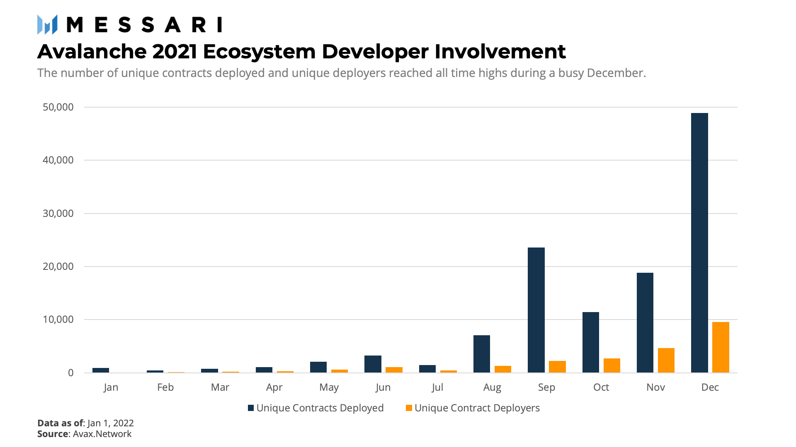
Task: Click the Messari logo icon
Action: tap(47, 24)
